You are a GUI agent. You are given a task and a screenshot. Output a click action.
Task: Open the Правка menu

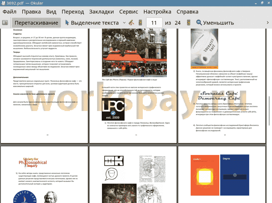(31, 12)
